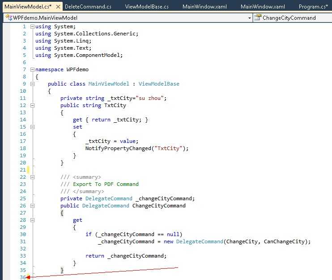The image size is (332, 280).
Task: Click "using System.ComponentModel;" on line 5
Action: pos(79,55)
